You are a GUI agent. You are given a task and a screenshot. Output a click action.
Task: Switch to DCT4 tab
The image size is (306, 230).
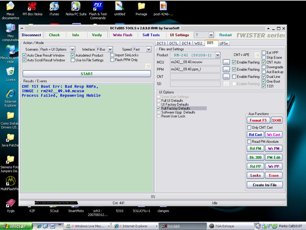click(186, 43)
